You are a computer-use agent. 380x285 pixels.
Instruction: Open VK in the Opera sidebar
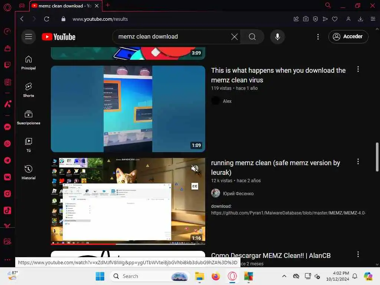[x=7, y=177]
